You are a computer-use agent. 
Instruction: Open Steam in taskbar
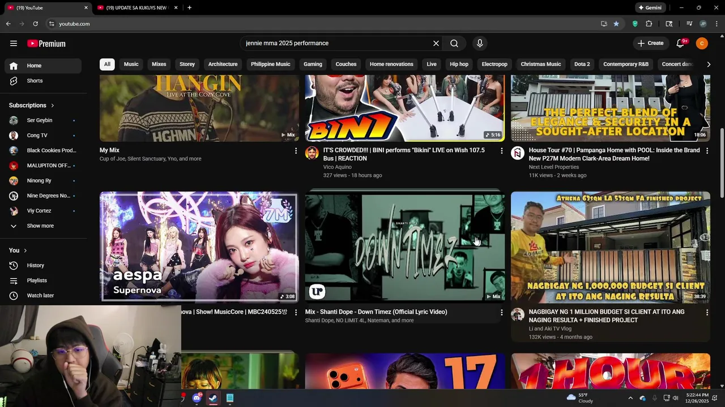tap(213, 398)
